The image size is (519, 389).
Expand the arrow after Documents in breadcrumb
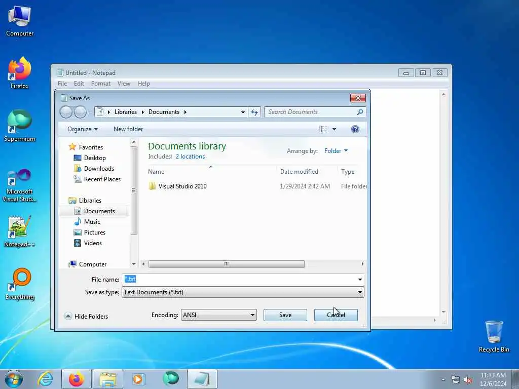(186, 112)
